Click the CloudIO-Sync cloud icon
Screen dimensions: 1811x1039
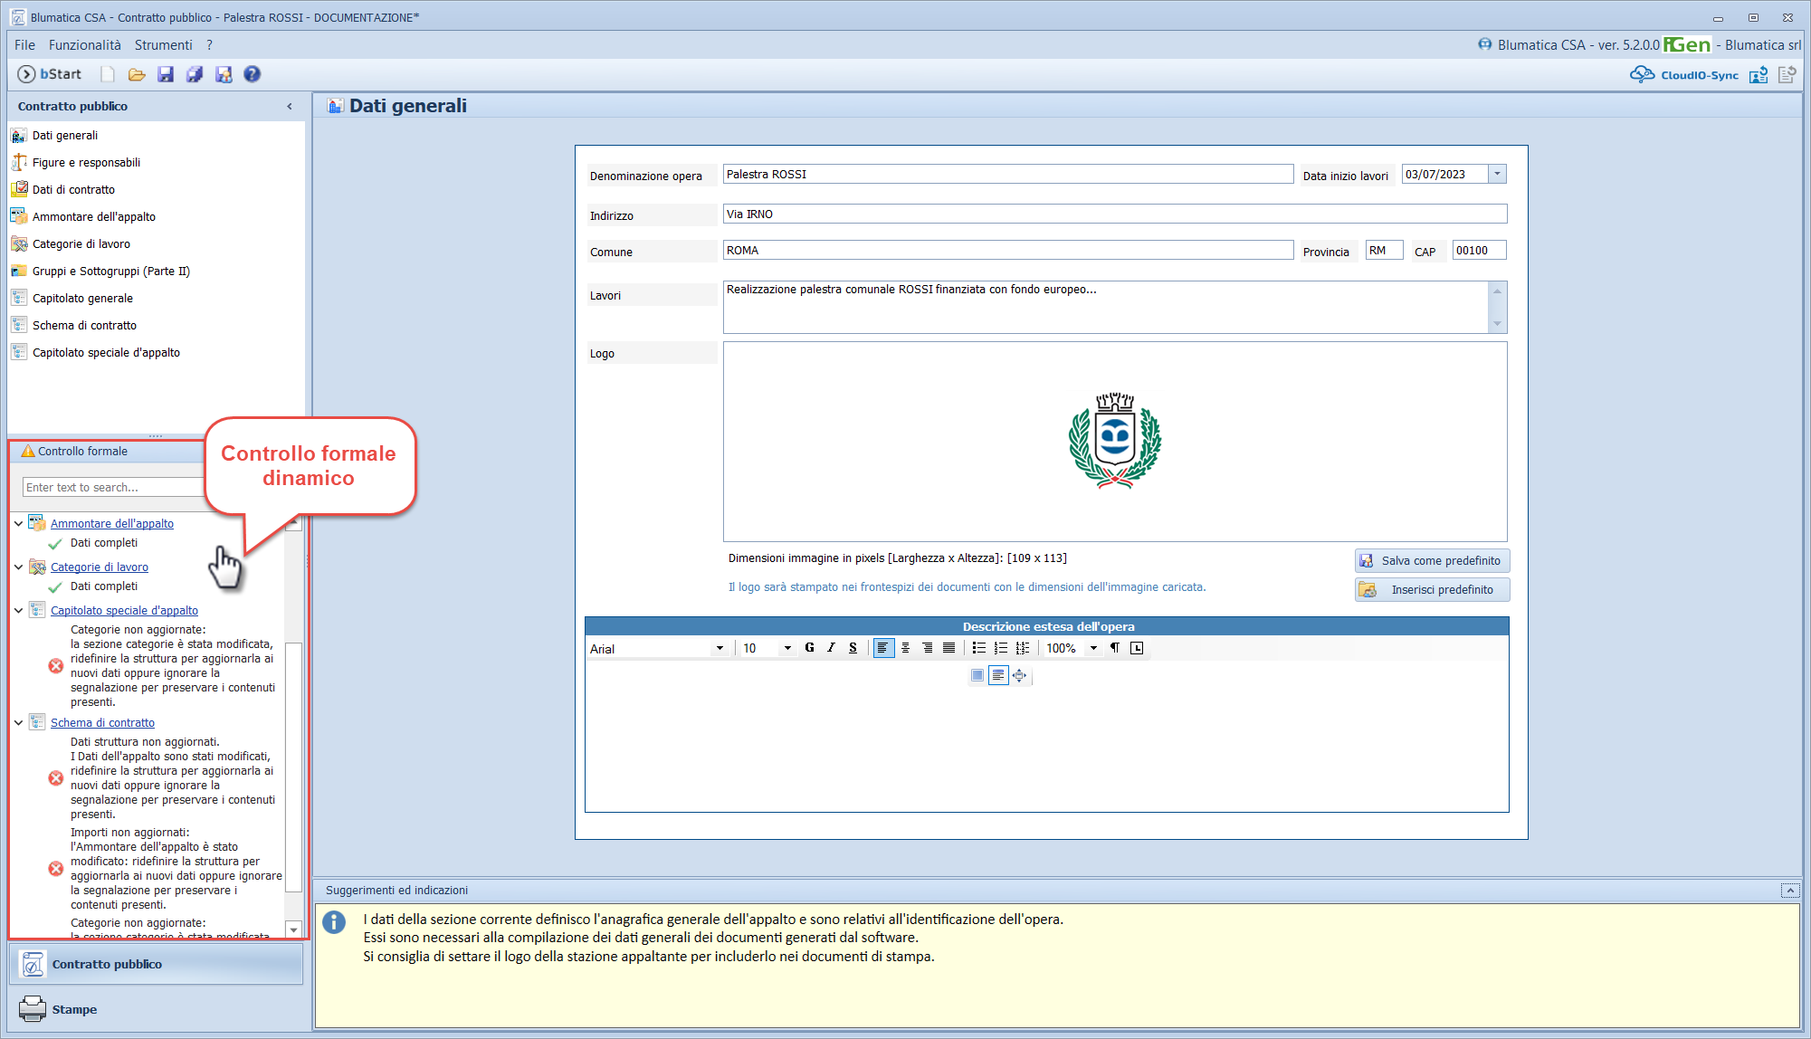(x=1642, y=75)
